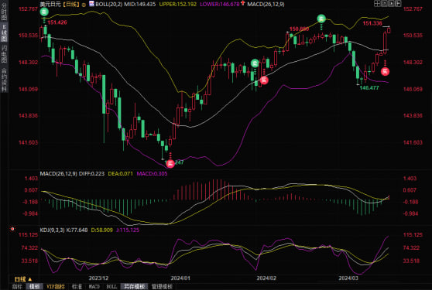Click the small red dot icon left of KDJ
This screenshot has height=290, width=432.
pos(12,229)
